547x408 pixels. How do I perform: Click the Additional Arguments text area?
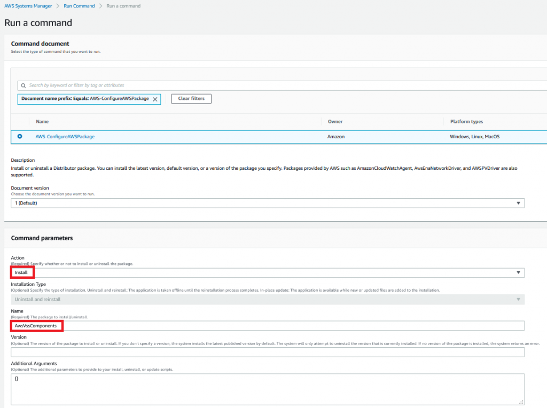[x=267, y=387]
